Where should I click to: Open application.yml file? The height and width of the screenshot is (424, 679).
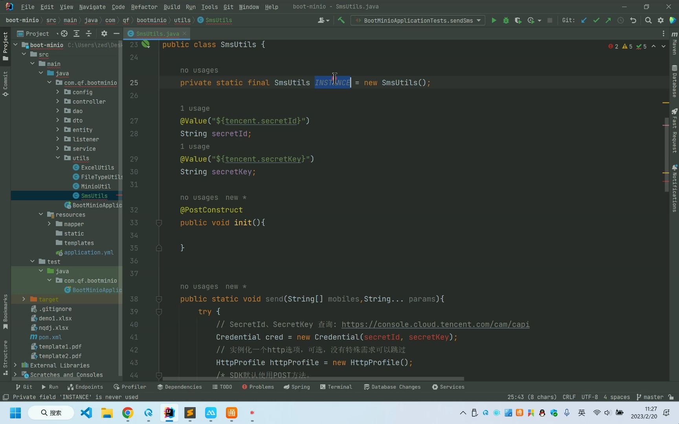tap(88, 252)
